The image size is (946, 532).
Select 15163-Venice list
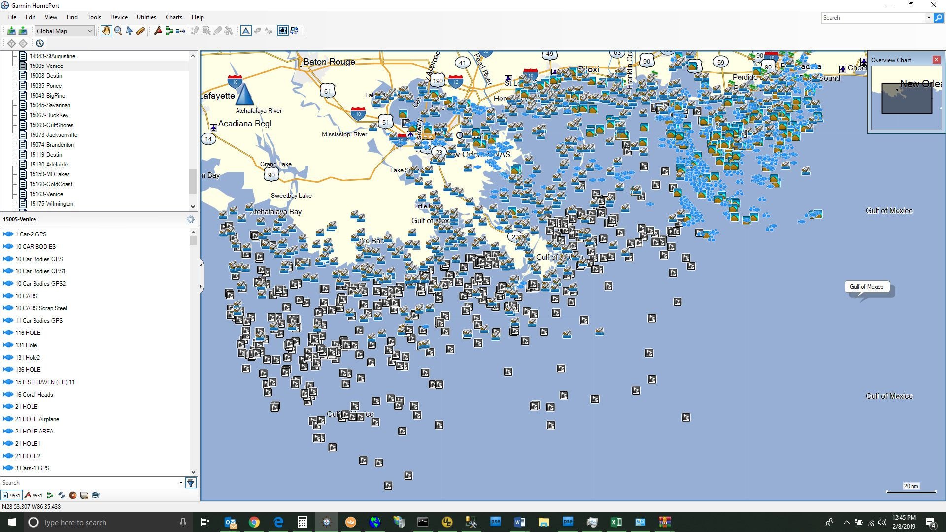pyautogui.click(x=46, y=194)
